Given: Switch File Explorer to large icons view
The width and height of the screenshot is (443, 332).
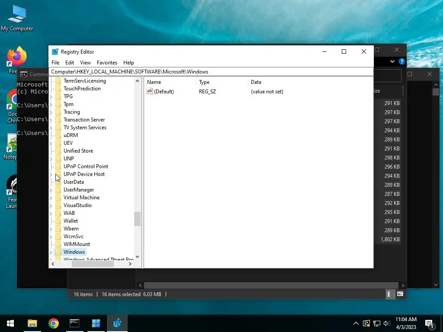Looking at the screenshot, I should (400, 294).
